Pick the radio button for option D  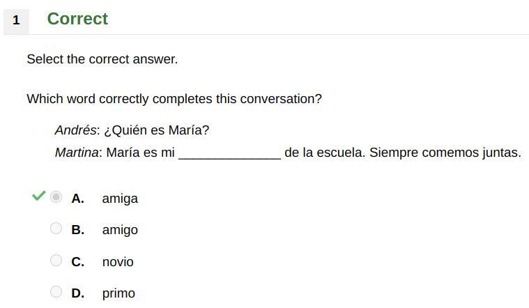coord(56,292)
